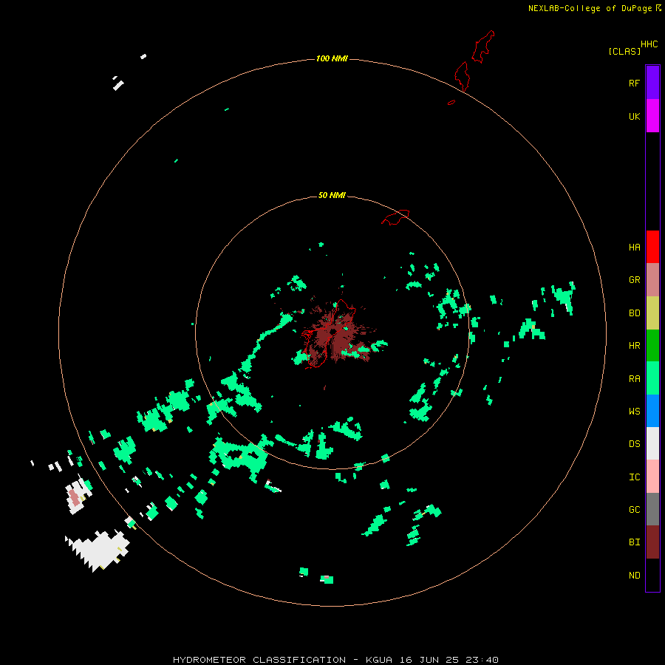
Task: Click the WS blue legend swatch
Action: click(652, 411)
